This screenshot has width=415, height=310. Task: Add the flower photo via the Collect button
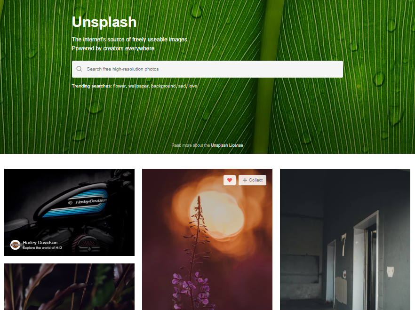coord(252,180)
